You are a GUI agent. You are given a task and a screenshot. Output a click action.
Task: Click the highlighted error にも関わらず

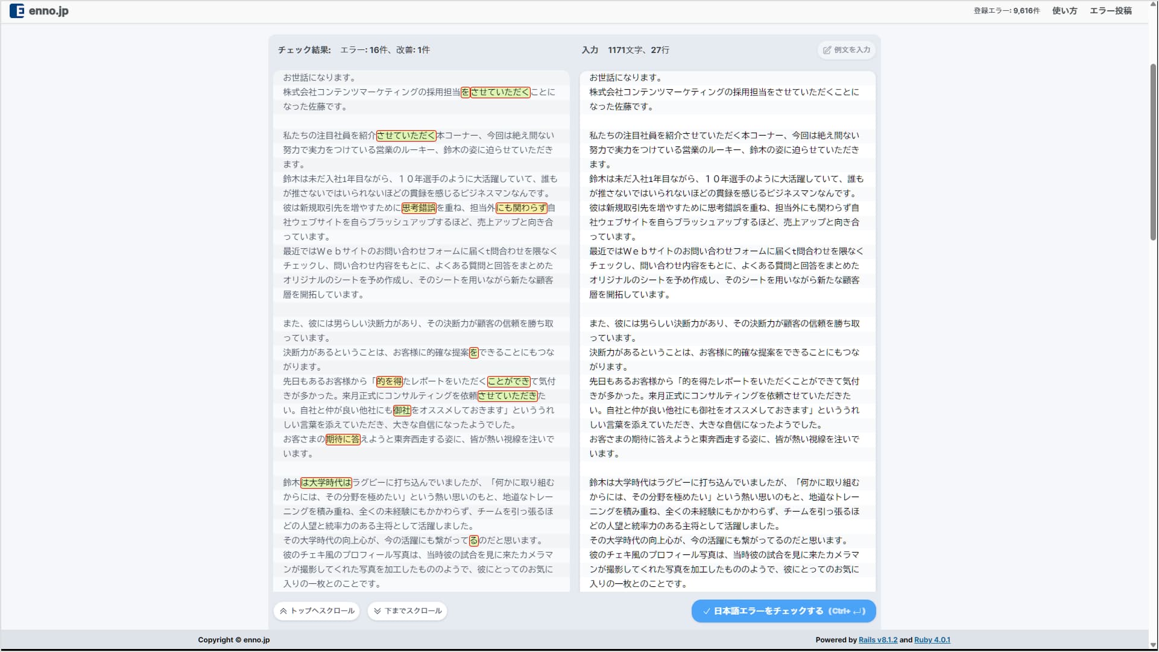[521, 208]
